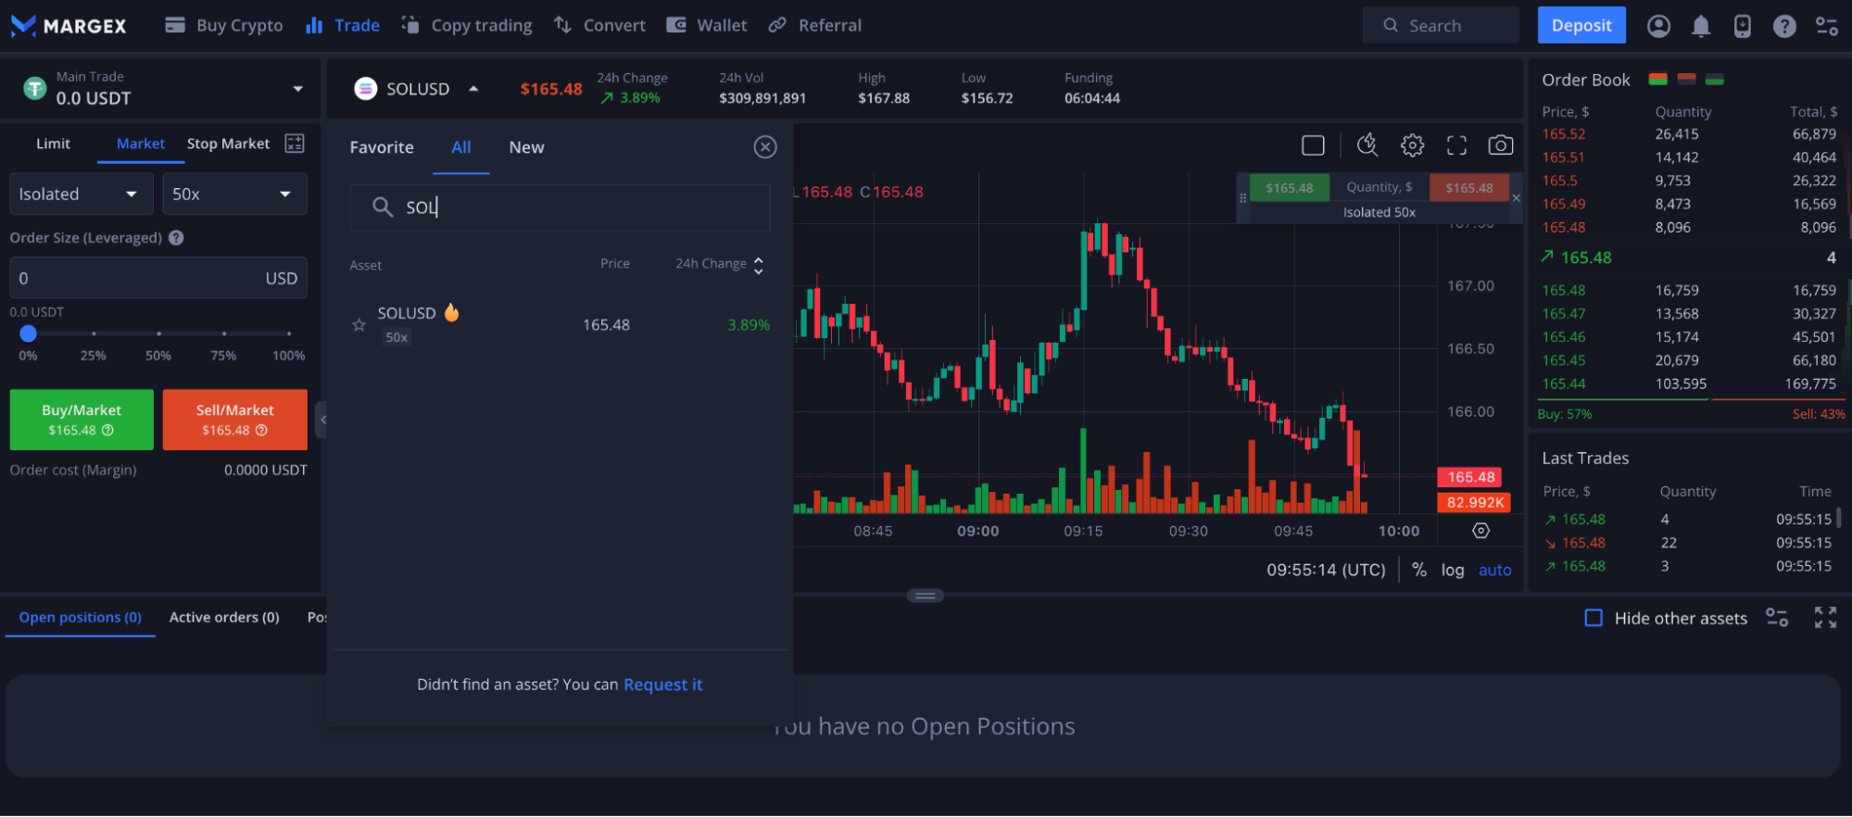Viewport: 1852px width, 817px height.
Task: Toggle percent scale on the chart
Action: coord(1418,570)
